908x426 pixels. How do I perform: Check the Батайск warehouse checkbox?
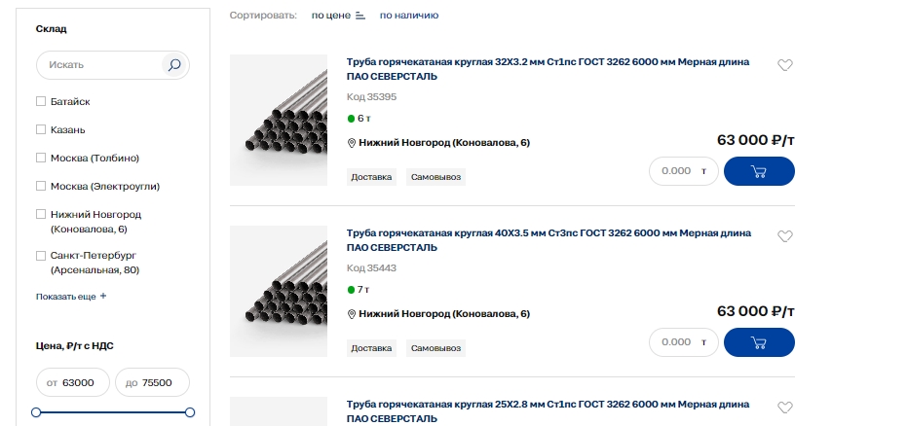(41, 101)
